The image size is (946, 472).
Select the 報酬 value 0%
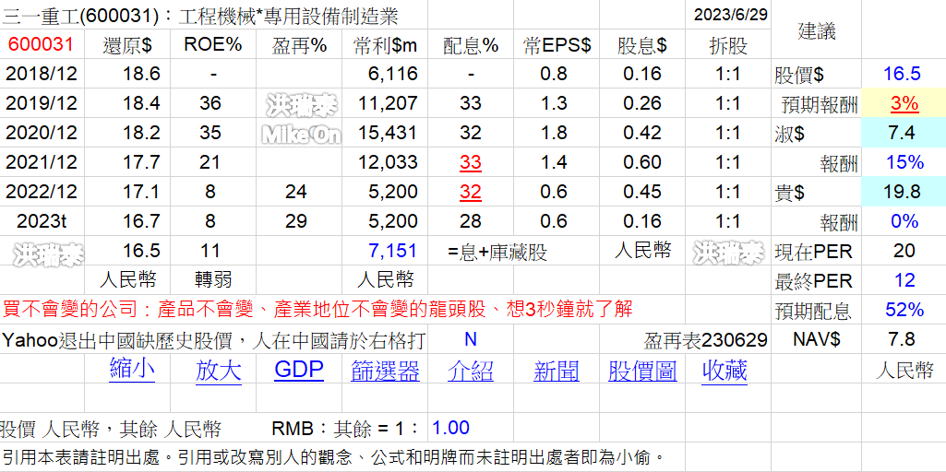click(x=904, y=221)
